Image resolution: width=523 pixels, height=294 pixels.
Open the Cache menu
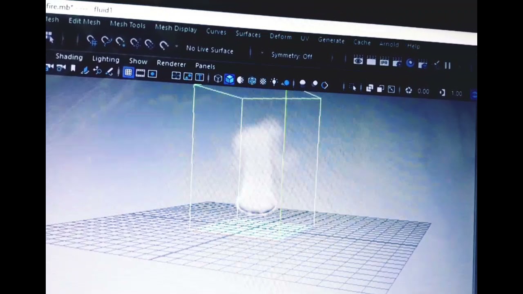point(362,42)
